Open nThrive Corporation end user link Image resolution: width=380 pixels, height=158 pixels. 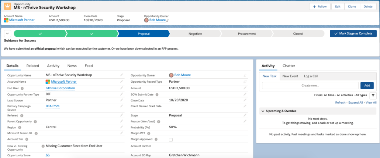(x=61, y=88)
